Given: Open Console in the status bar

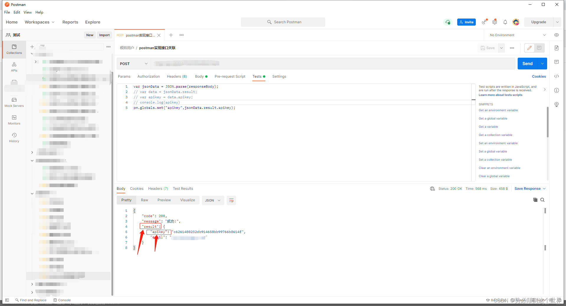Looking at the screenshot, I should point(62,300).
